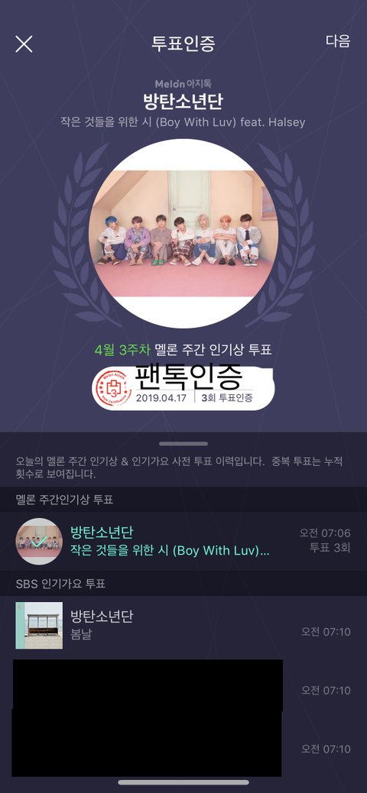Open 방탄소년단 Boy With Luv vote entry

[x=183, y=541]
